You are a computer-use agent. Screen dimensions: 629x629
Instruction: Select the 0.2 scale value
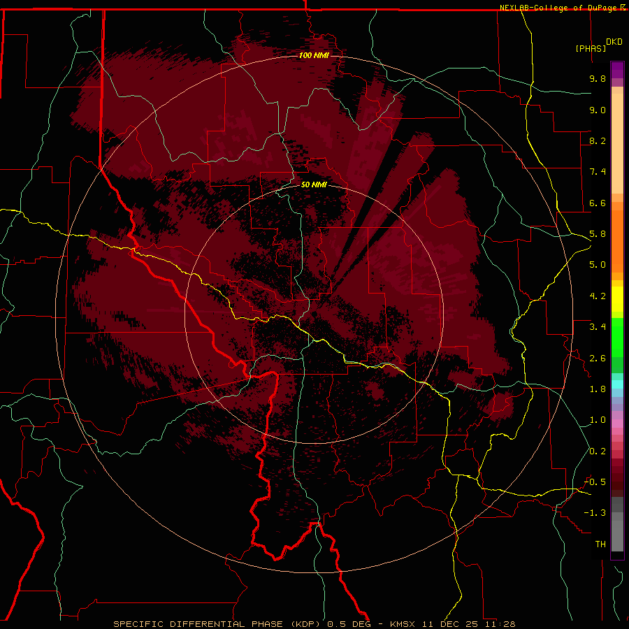pos(598,451)
